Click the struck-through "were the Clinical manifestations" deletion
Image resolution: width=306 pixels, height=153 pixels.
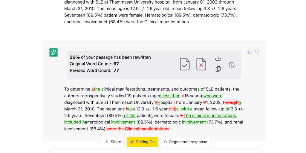[x=138, y=129]
